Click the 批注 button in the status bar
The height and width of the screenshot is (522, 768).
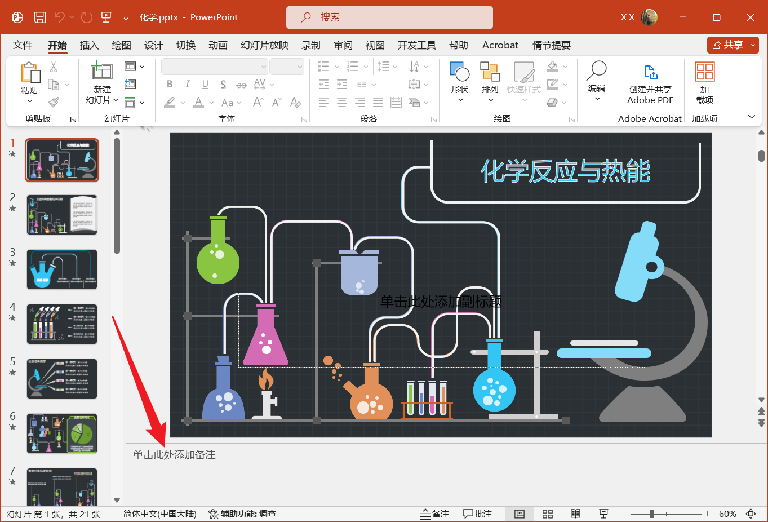click(478, 514)
